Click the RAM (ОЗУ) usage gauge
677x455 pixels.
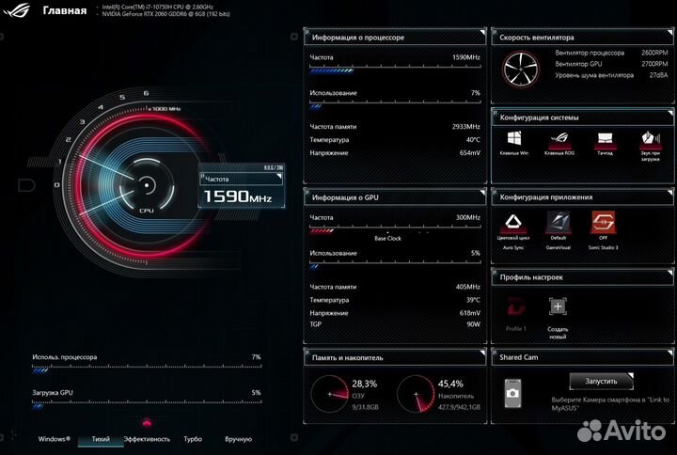click(x=329, y=394)
